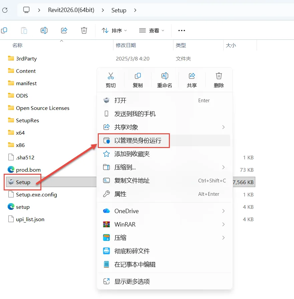Select the x86 folder
294x299 pixels.
[x=20, y=145]
